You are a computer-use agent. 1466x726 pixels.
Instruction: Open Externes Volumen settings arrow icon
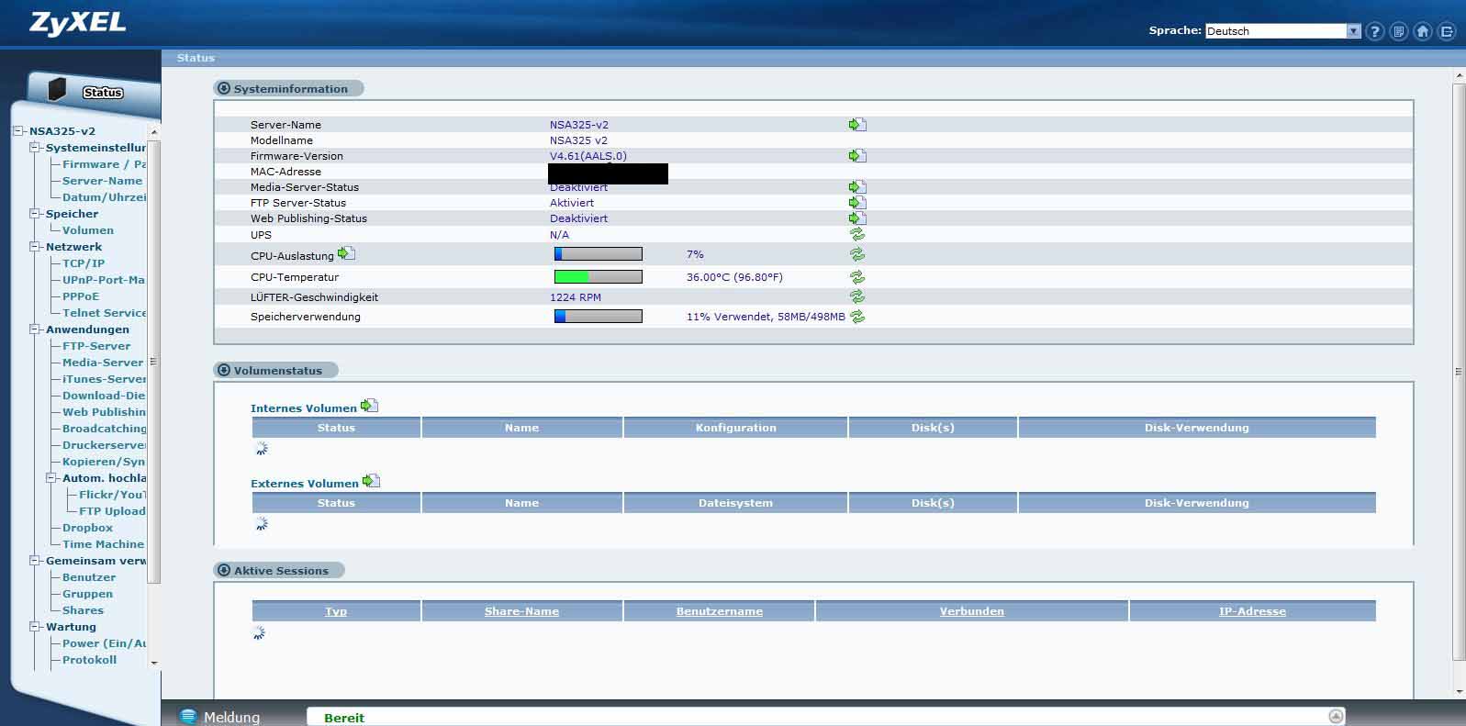point(371,481)
